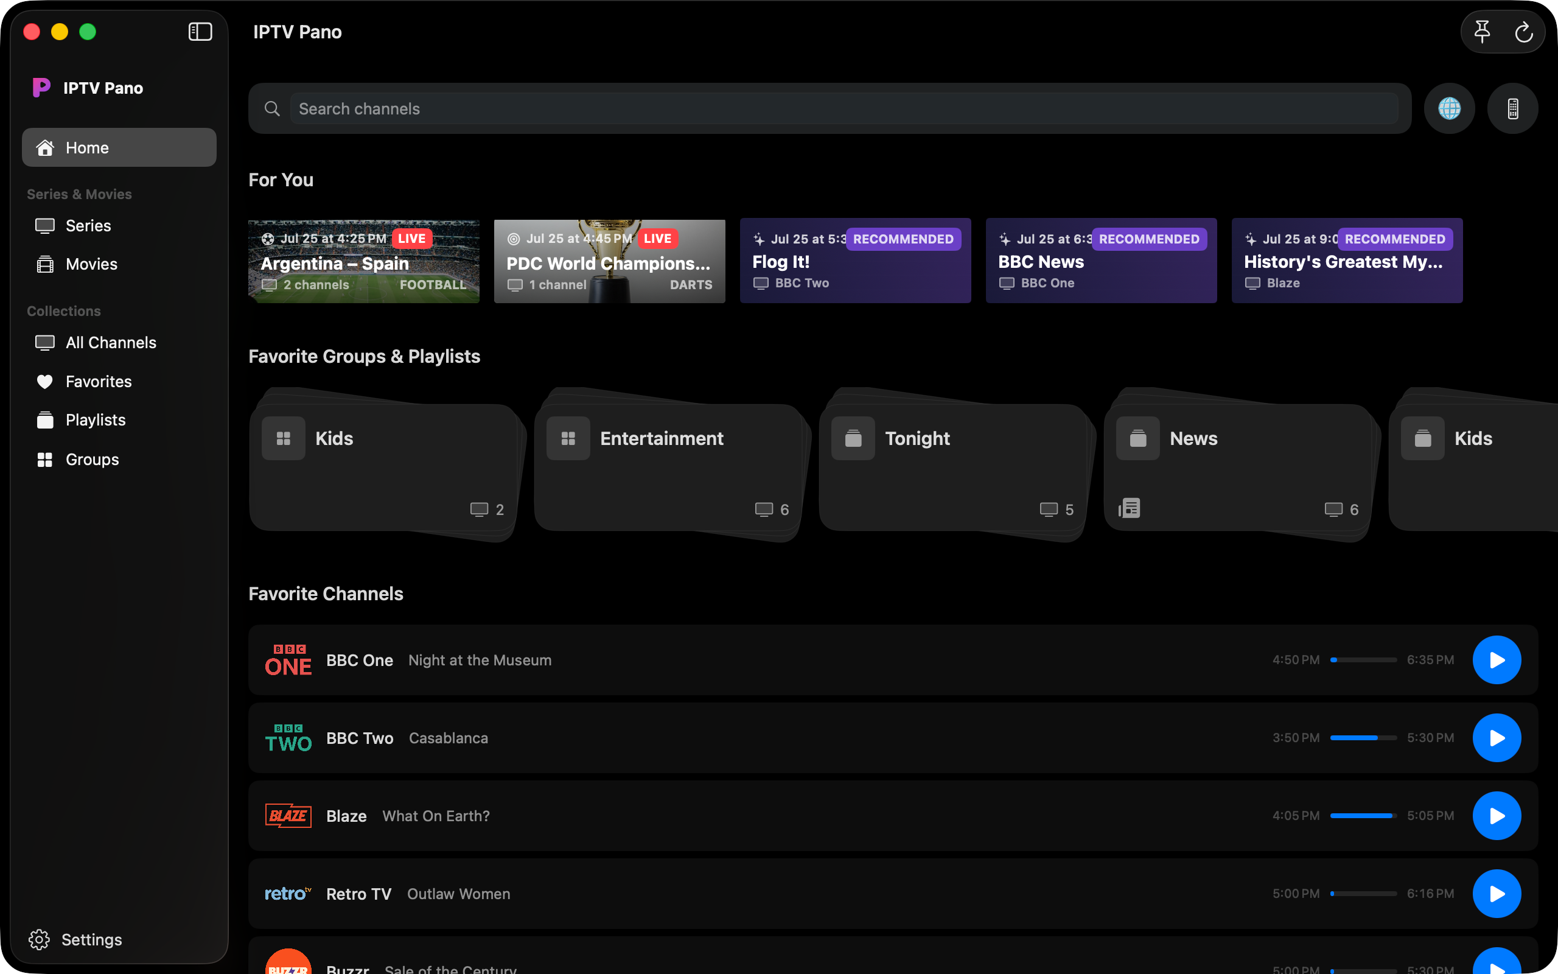Click the Buzzr channel logo
This screenshot has height=974, width=1558.
(x=288, y=961)
